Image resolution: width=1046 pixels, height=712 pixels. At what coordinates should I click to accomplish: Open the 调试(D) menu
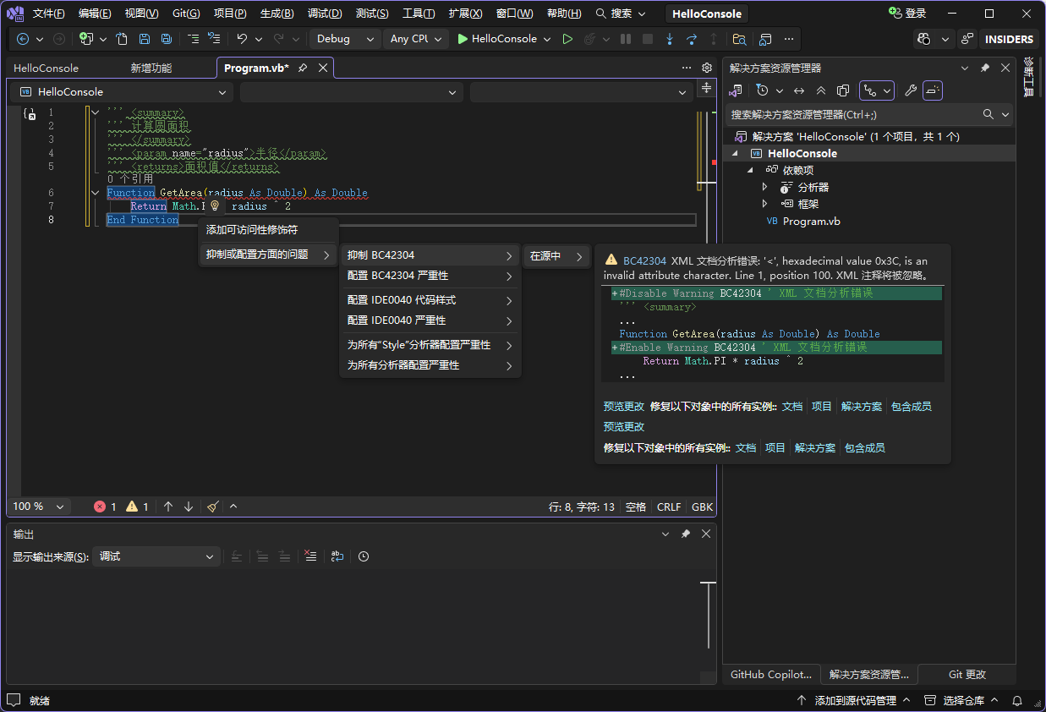tap(325, 14)
